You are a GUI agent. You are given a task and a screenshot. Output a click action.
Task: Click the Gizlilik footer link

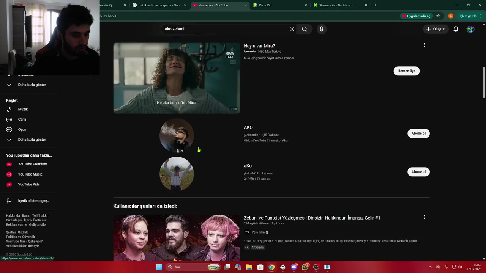point(23,232)
